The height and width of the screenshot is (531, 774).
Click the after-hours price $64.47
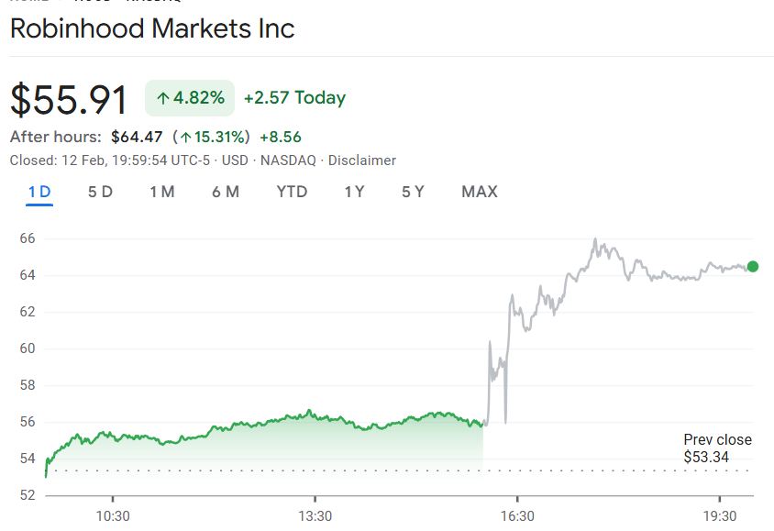pyautogui.click(x=137, y=138)
